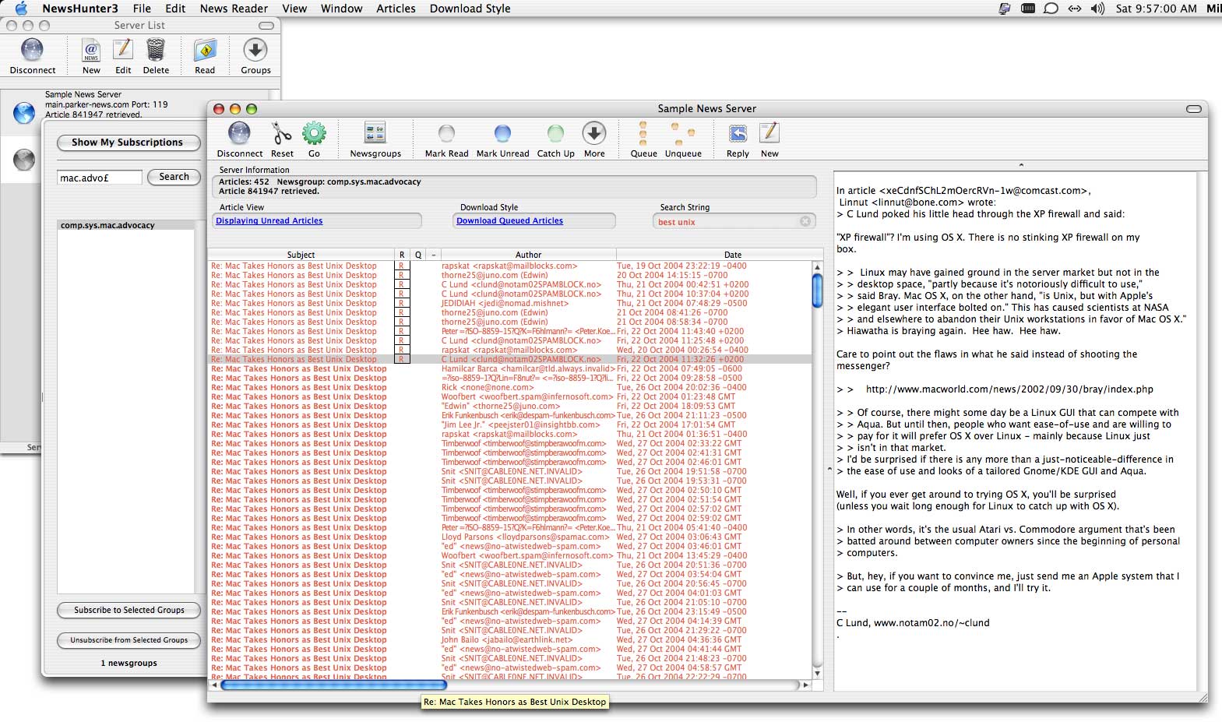Viewport: 1222px width, 722px height.
Task: Click splitter arrow between article list and message
Action: pos(829,469)
